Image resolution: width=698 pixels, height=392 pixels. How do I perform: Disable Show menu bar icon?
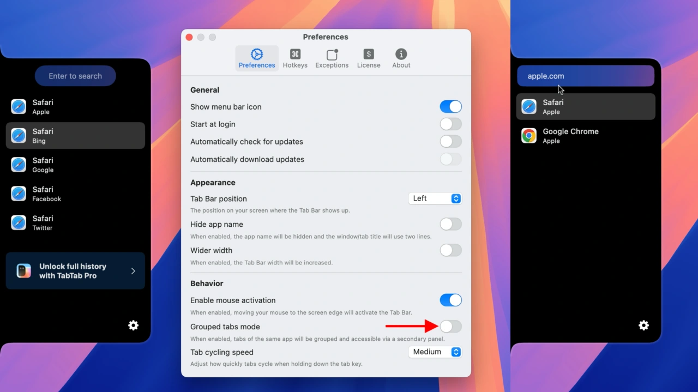click(x=450, y=107)
